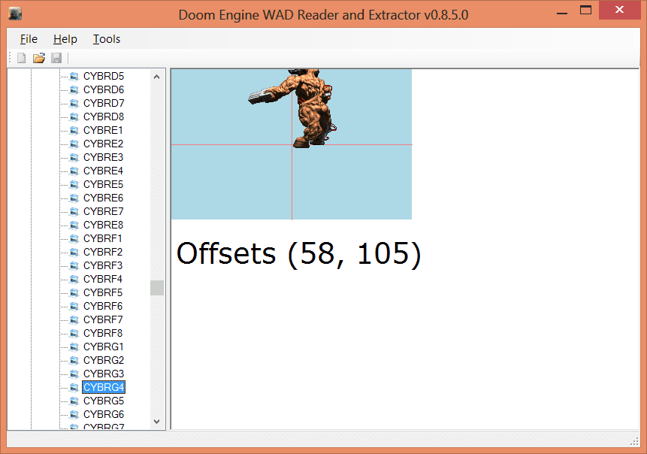Select the CYBRE1 lump name

pyautogui.click(x=103, y=130)
